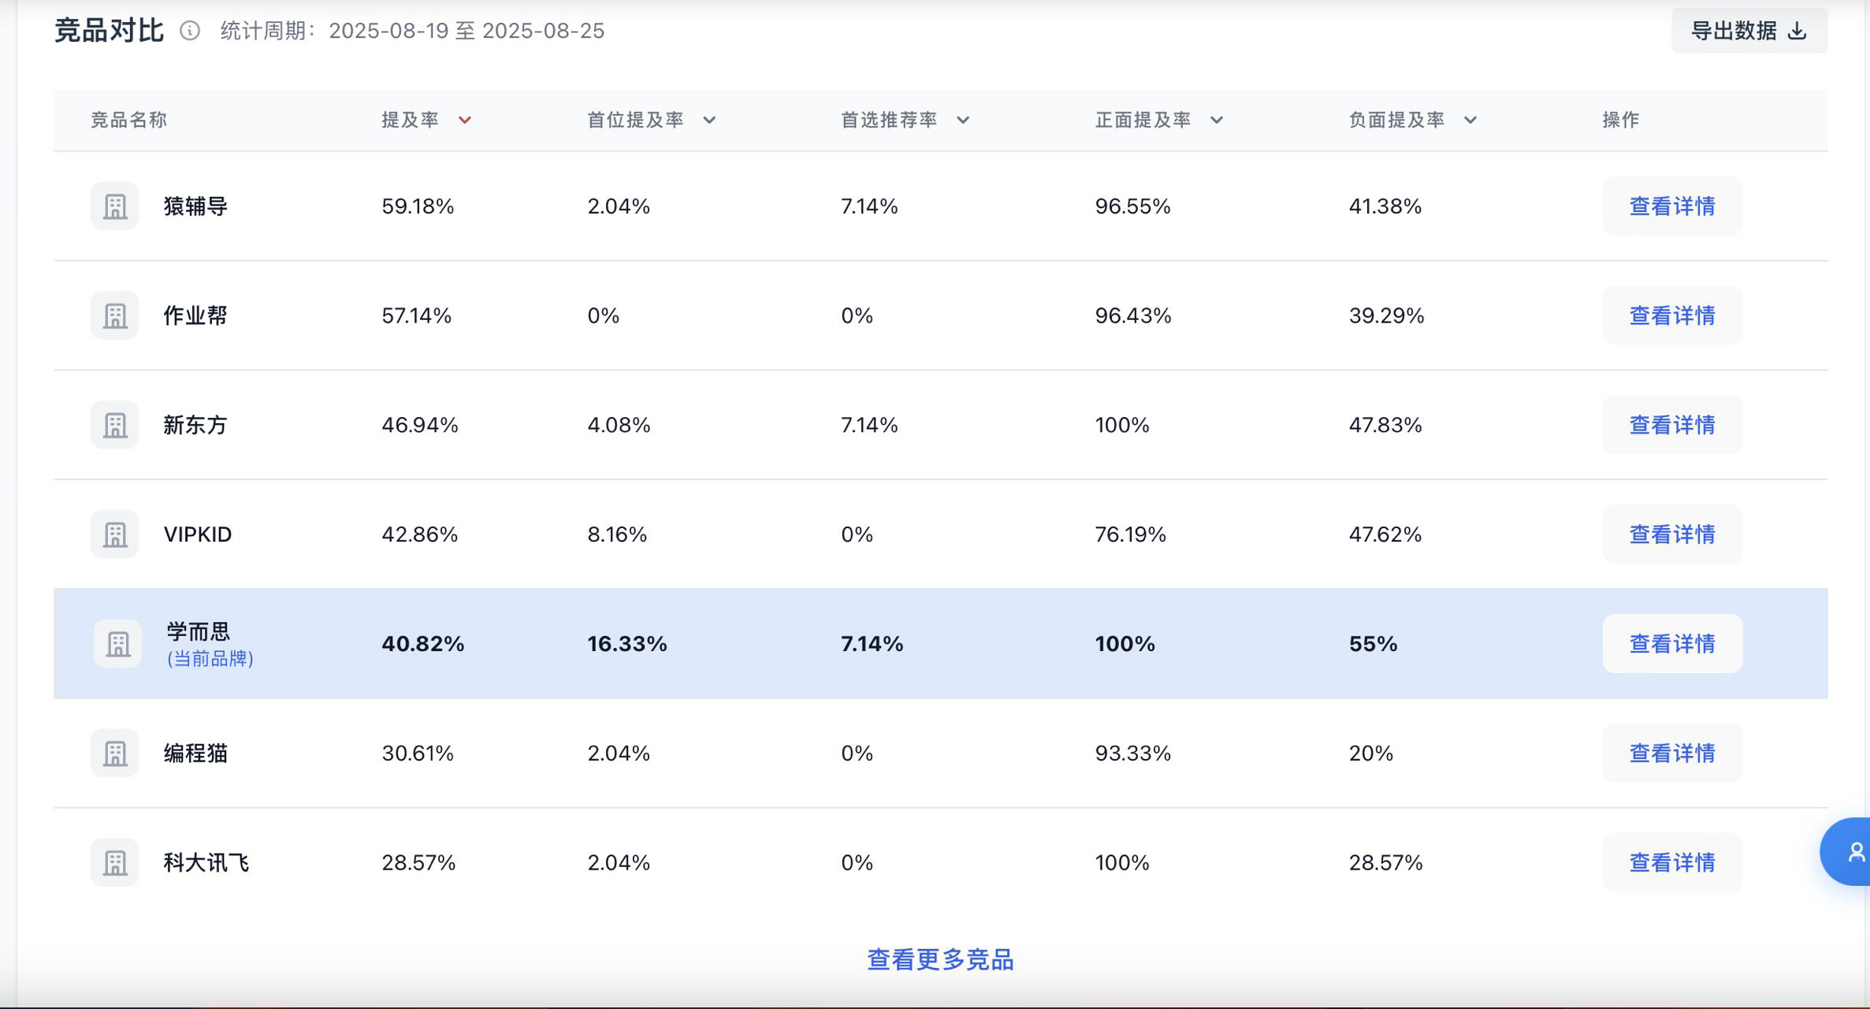Click the info icon beside 竞品对比 title
This screenshot has height=1009, width=1870.
[190, 31]
